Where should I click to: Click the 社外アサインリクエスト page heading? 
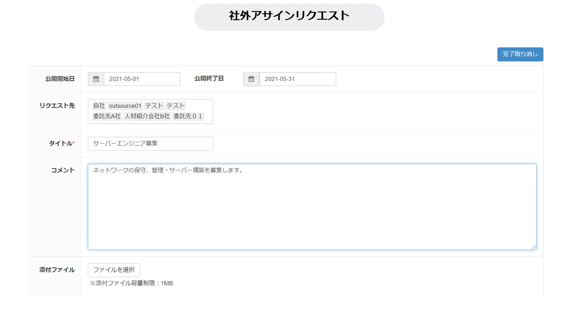[x=289, y=16]
